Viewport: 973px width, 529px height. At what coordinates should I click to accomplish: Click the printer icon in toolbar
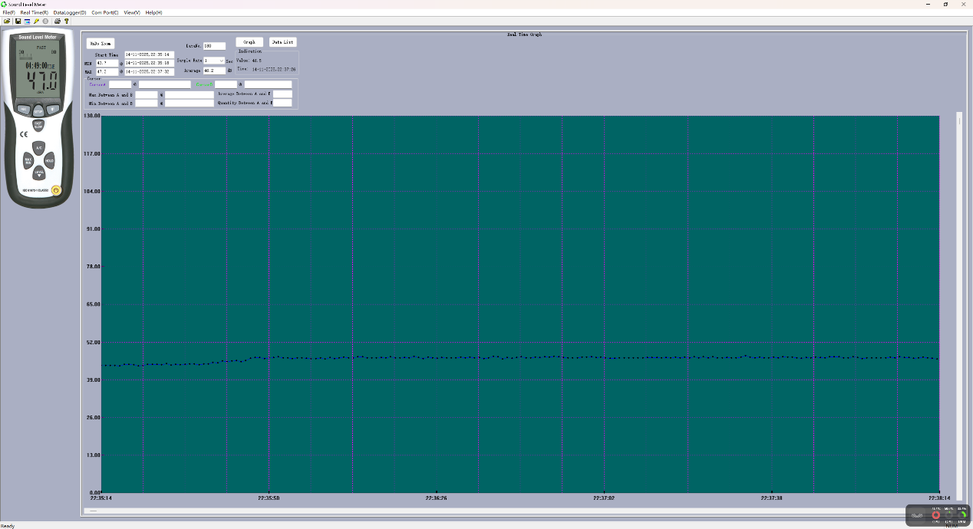pos(58,21)
